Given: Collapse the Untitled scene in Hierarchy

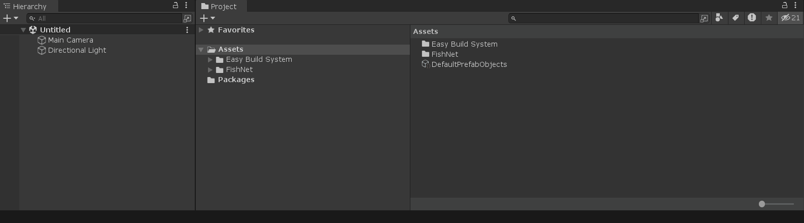Looking at the screenshot, I should click(x=23, y=30).
